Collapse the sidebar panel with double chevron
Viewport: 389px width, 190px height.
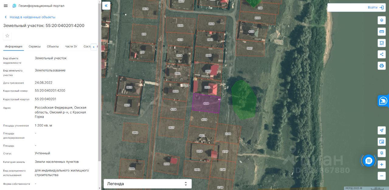[106, 5]
